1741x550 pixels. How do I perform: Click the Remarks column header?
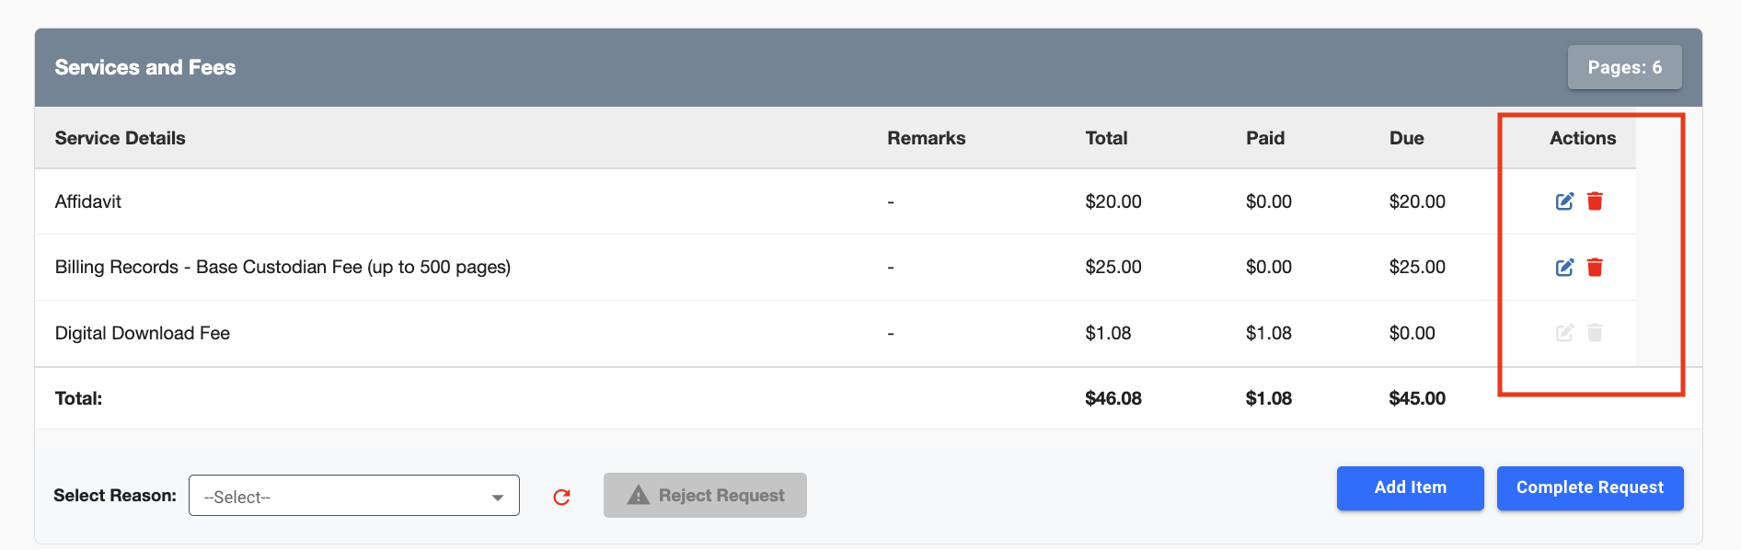(x=926, y=138)
